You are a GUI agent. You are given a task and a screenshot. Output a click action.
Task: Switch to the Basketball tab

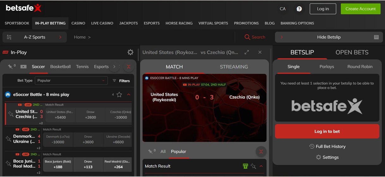(x=60, y=67)
